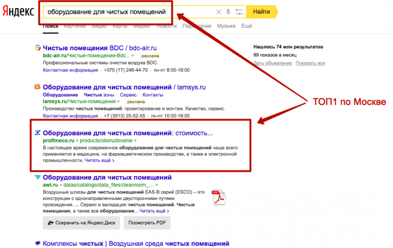Image resolution: width=393 pixels, height=248 pixels.
Task: Open Комплексы чистых Воздушная среда result
Action: pos(136,244)
